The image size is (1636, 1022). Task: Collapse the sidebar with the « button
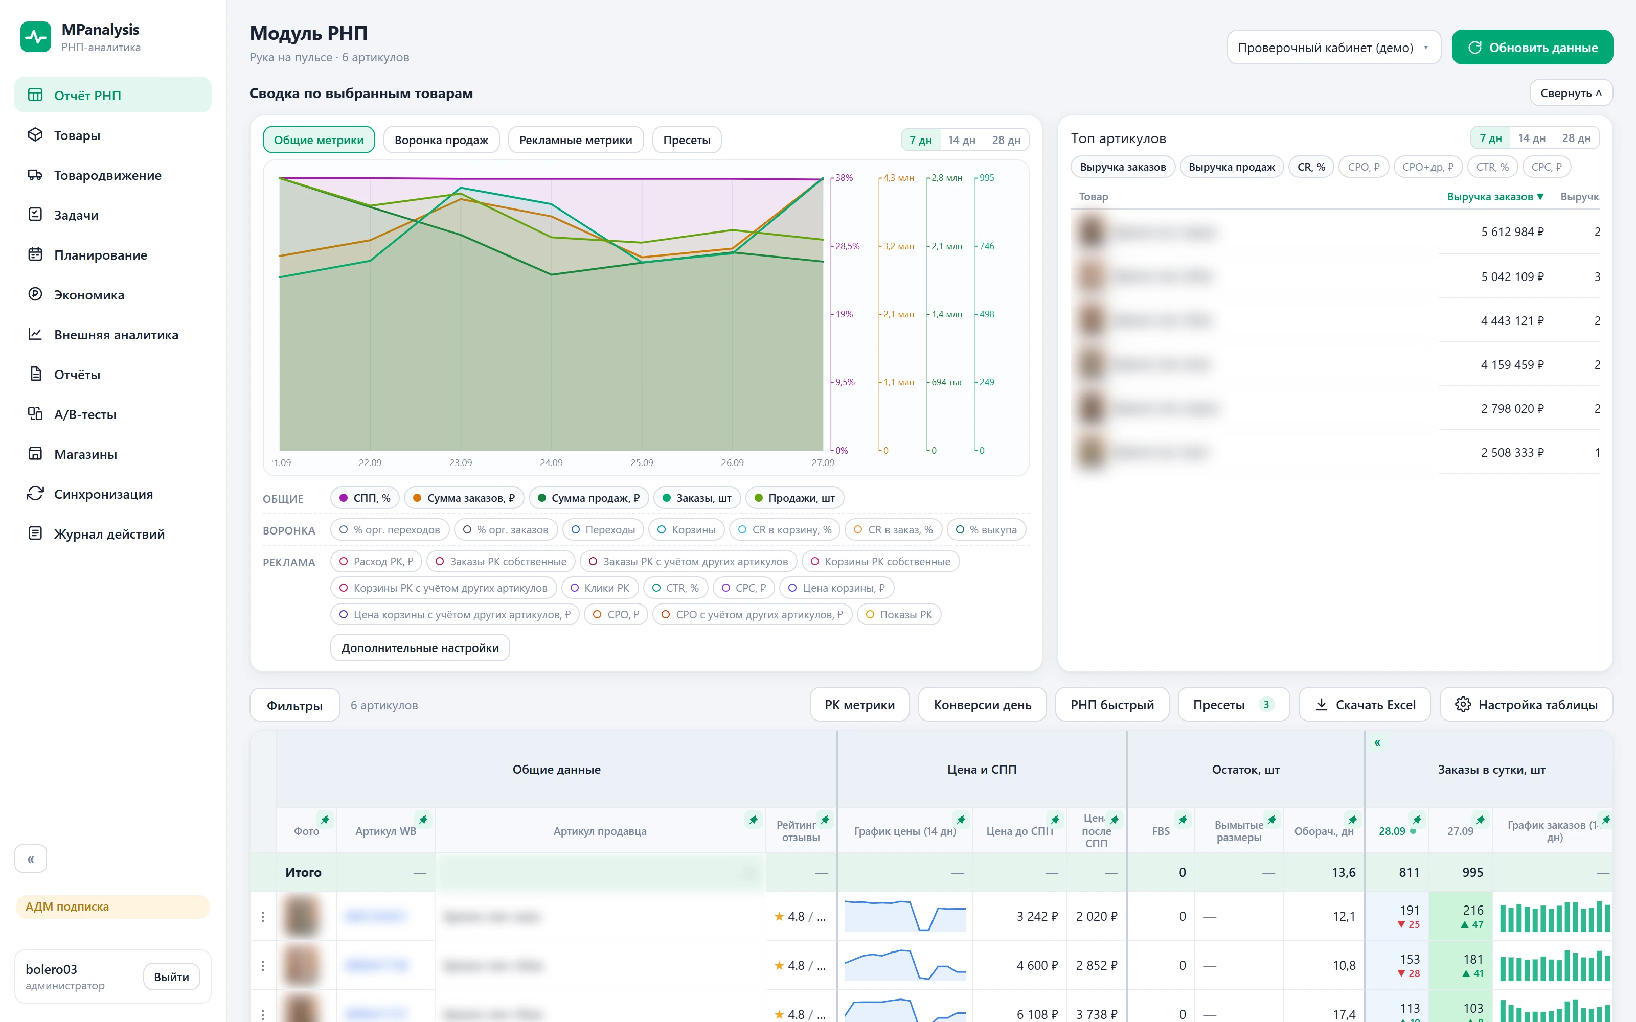point(31,859)
